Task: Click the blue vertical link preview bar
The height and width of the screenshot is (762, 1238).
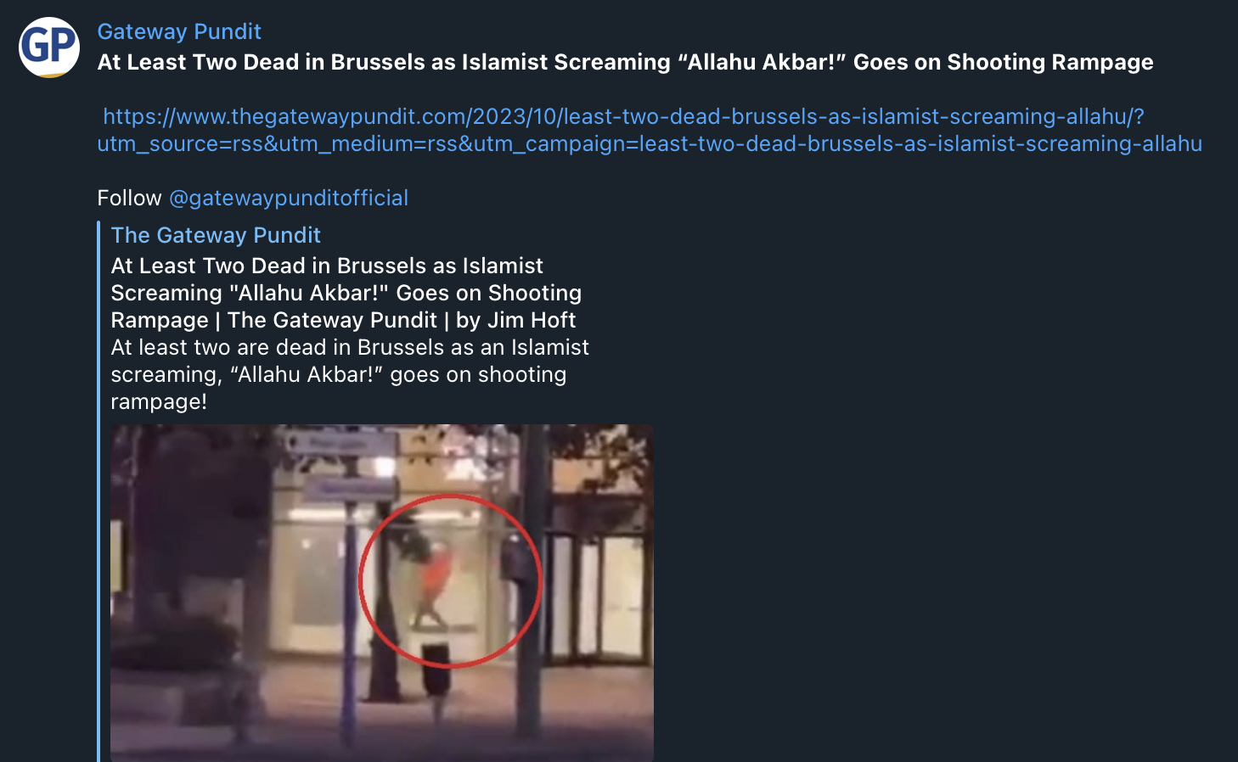Action: click(98, 491)
